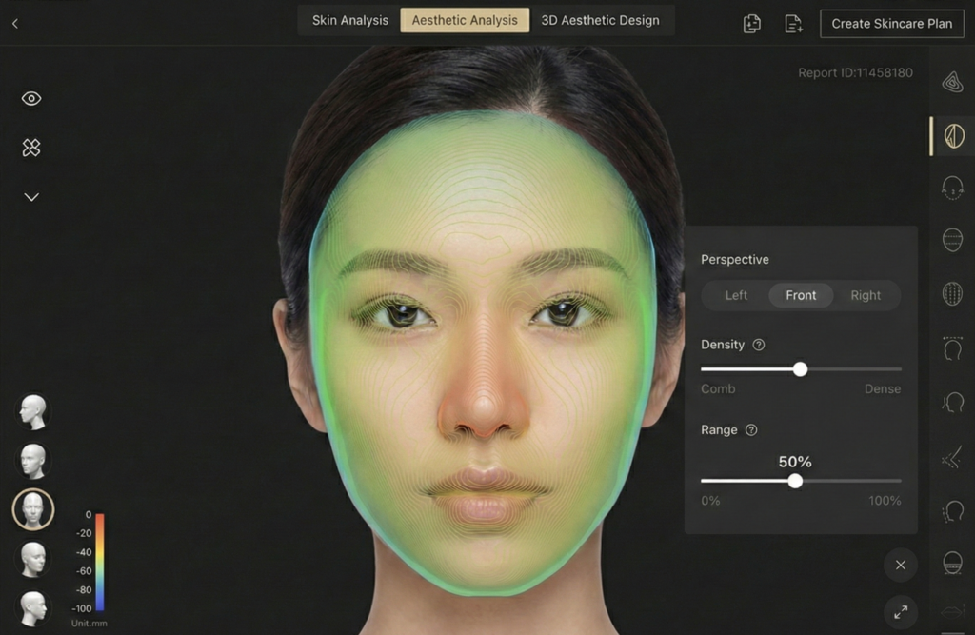Open the 3D Aesthetic Design tab
The image size is (975, 635).
click(600, 20)
